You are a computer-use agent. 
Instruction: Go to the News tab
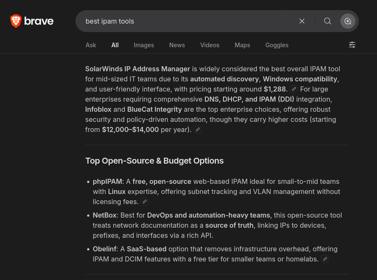tap(177, 45)
